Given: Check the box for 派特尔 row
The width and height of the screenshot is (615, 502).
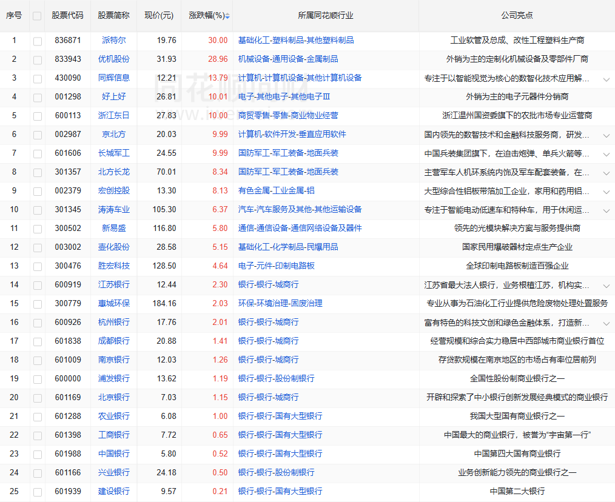Looking at the screenshot, I should click(x=38, y=41).
